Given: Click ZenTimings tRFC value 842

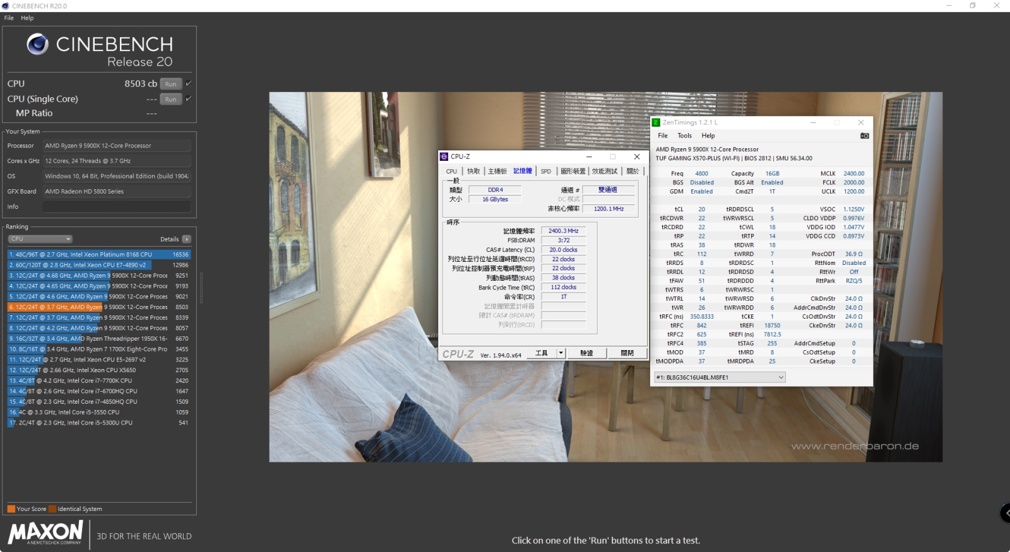Looking at the screenshot, I should pos(701,326).
